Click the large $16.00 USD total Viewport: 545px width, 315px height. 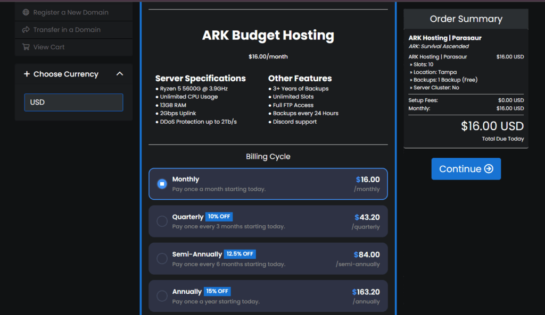pos(492,126)
